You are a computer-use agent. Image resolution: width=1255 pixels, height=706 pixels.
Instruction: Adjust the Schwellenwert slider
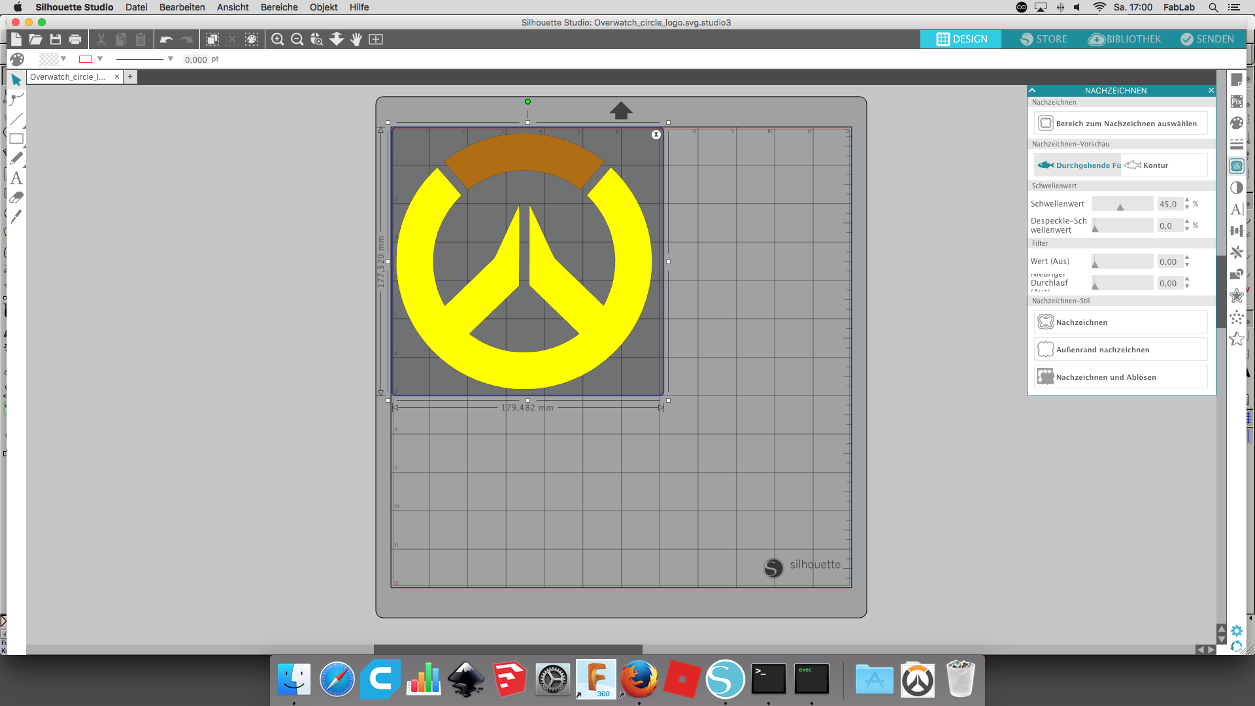pos(1122,204)
